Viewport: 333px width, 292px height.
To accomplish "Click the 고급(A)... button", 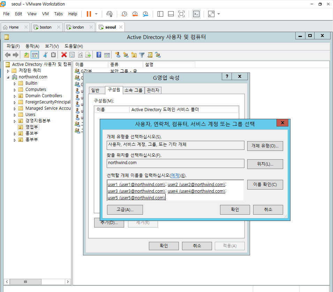I will pos(125,210).
